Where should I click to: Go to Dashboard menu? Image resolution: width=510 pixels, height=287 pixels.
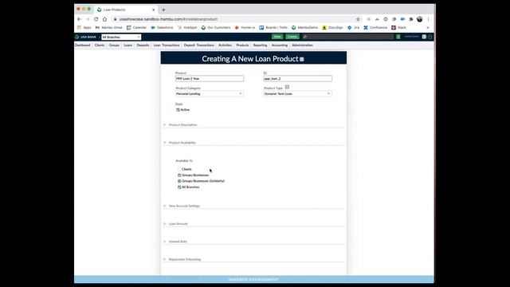(83, 45)
